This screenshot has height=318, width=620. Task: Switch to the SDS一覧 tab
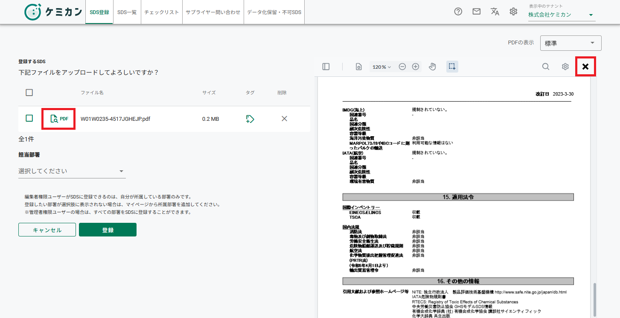(x=127, y=12)
